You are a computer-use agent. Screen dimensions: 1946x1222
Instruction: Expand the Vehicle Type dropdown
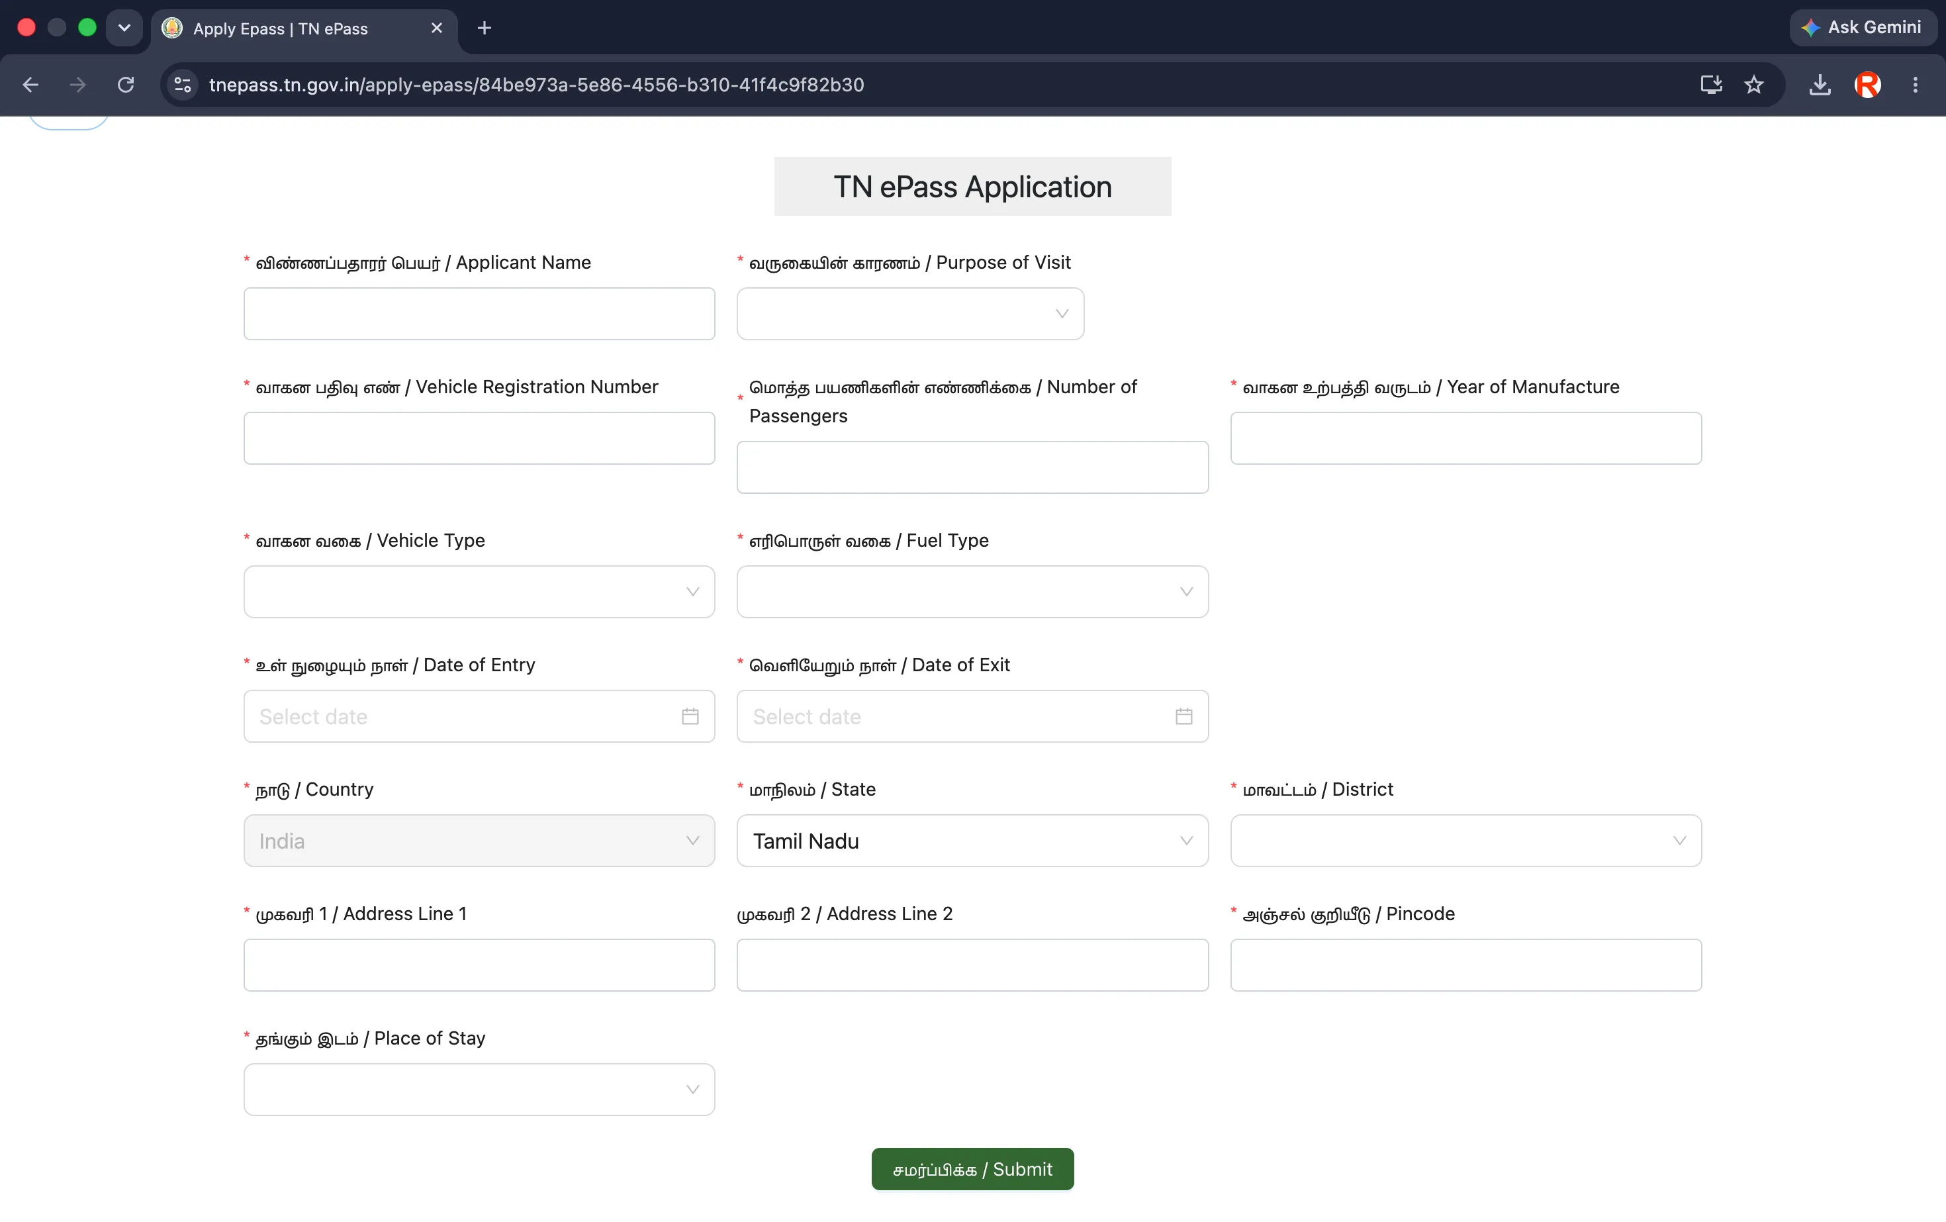(479, 592)
